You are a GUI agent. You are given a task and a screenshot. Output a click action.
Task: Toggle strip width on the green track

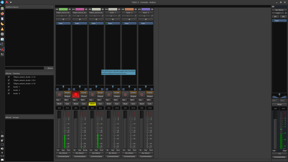57,9
